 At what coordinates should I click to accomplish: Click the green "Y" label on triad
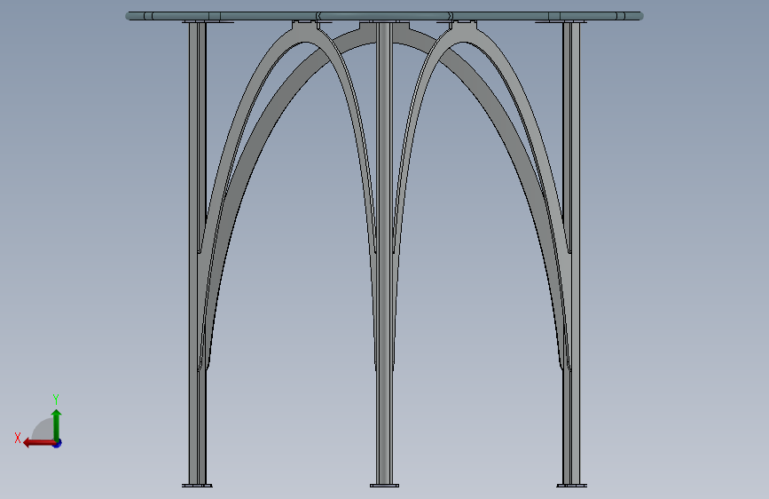(x=56, y=400)
